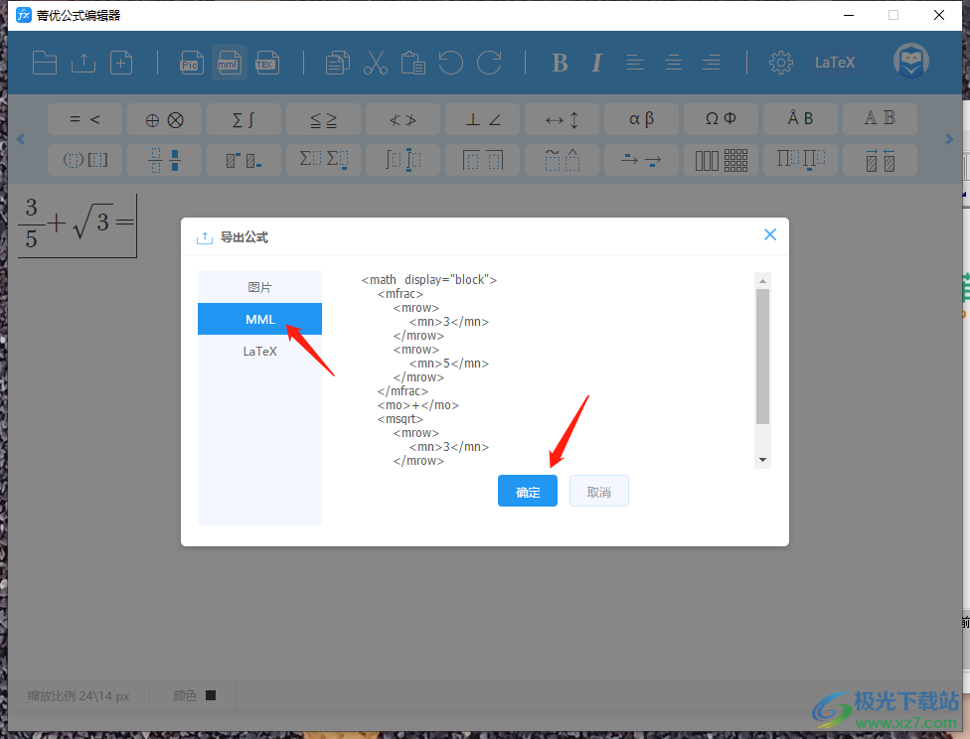Open the tilde and hat accent templates
Image resolution: width=970 pixels, height=739 pixels.
[562, 160]
